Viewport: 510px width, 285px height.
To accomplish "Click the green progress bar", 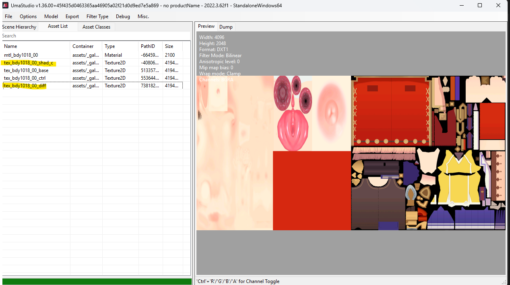I will [97, 281].
